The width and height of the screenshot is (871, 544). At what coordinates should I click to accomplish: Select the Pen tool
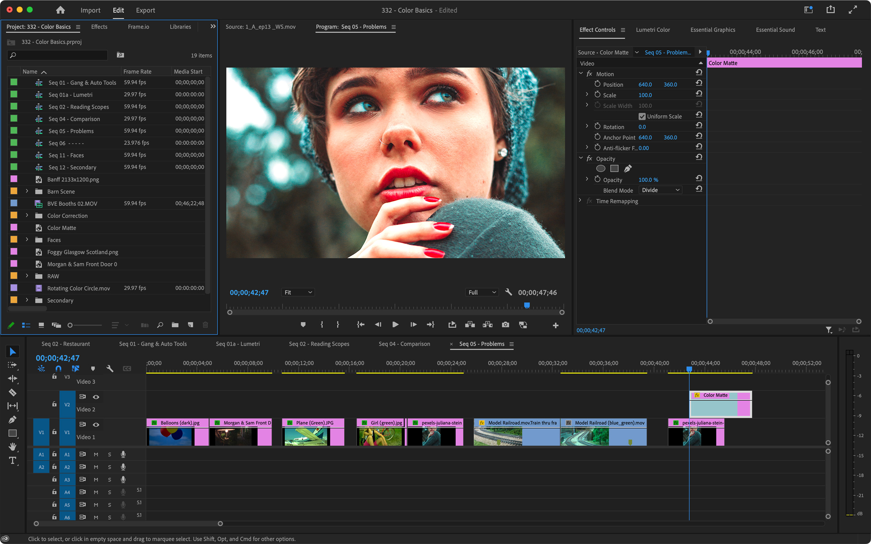pos(12,419)
